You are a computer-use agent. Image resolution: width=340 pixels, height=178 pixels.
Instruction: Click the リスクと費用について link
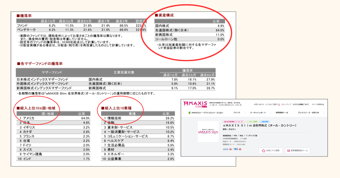tap(301, 104)
